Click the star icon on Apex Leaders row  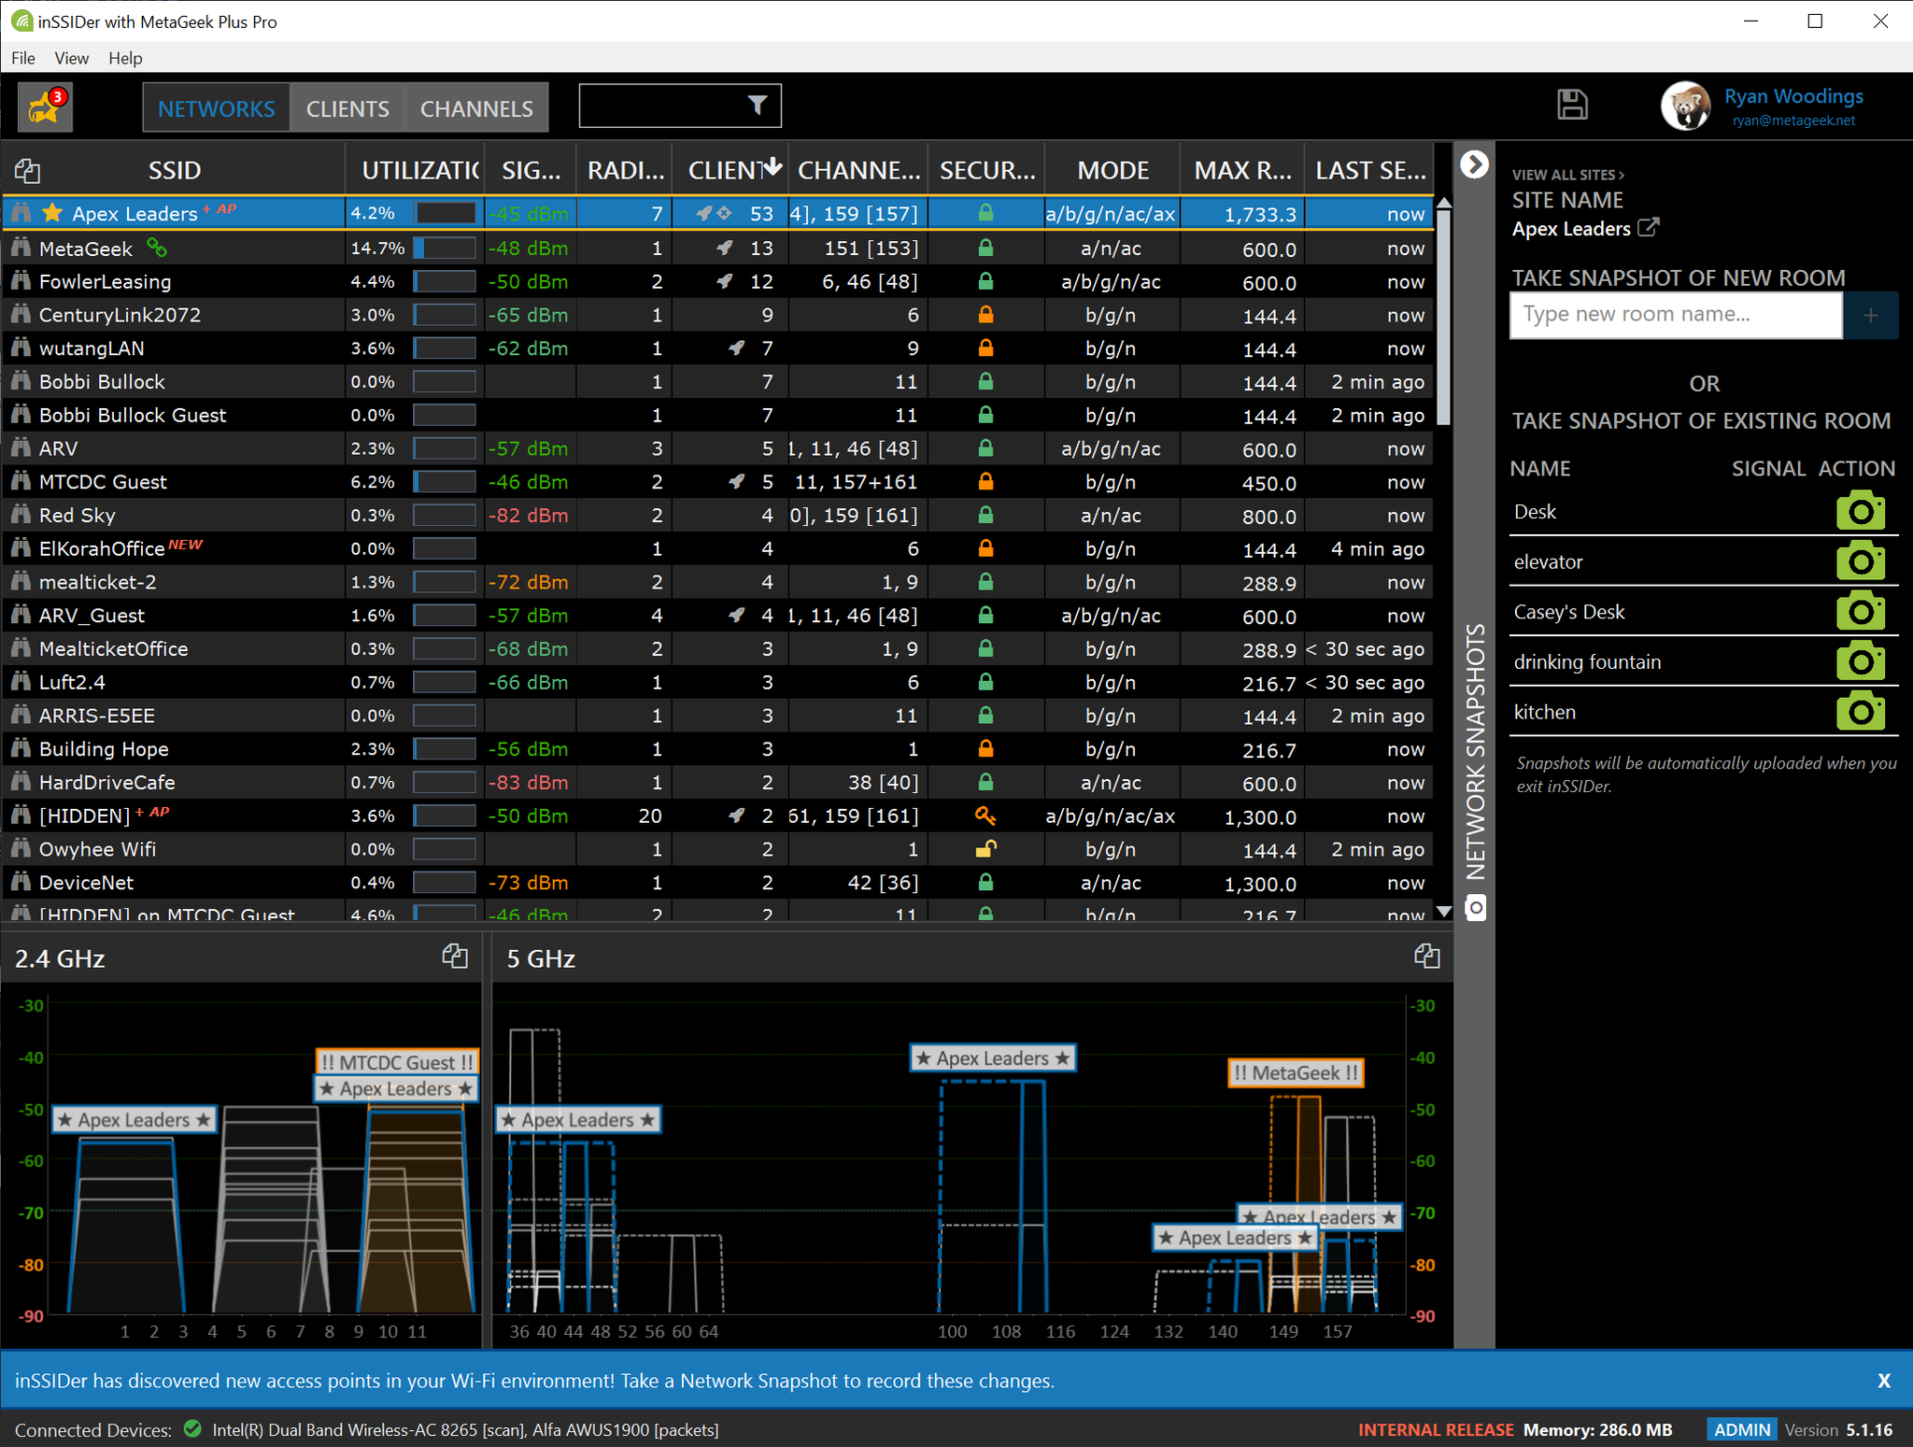coord(52,213)
